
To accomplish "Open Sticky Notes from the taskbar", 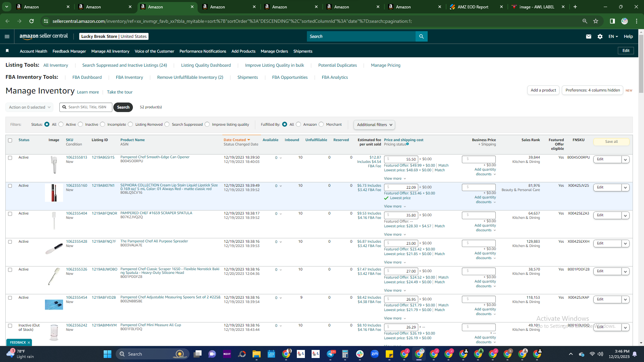I will coord(389,354).
